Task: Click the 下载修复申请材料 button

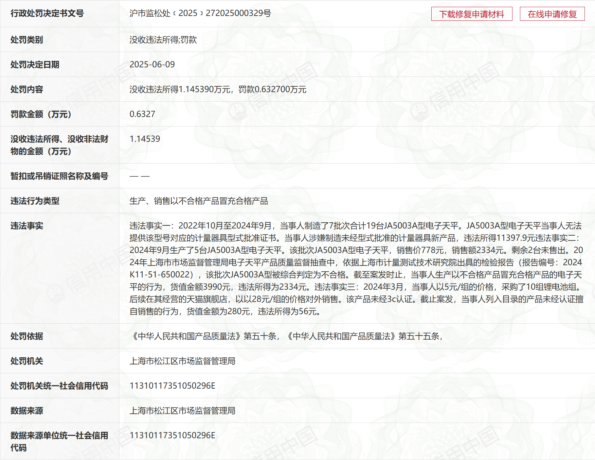Action: 471,14
